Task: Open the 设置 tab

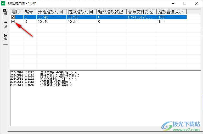Action: (5, 38)
